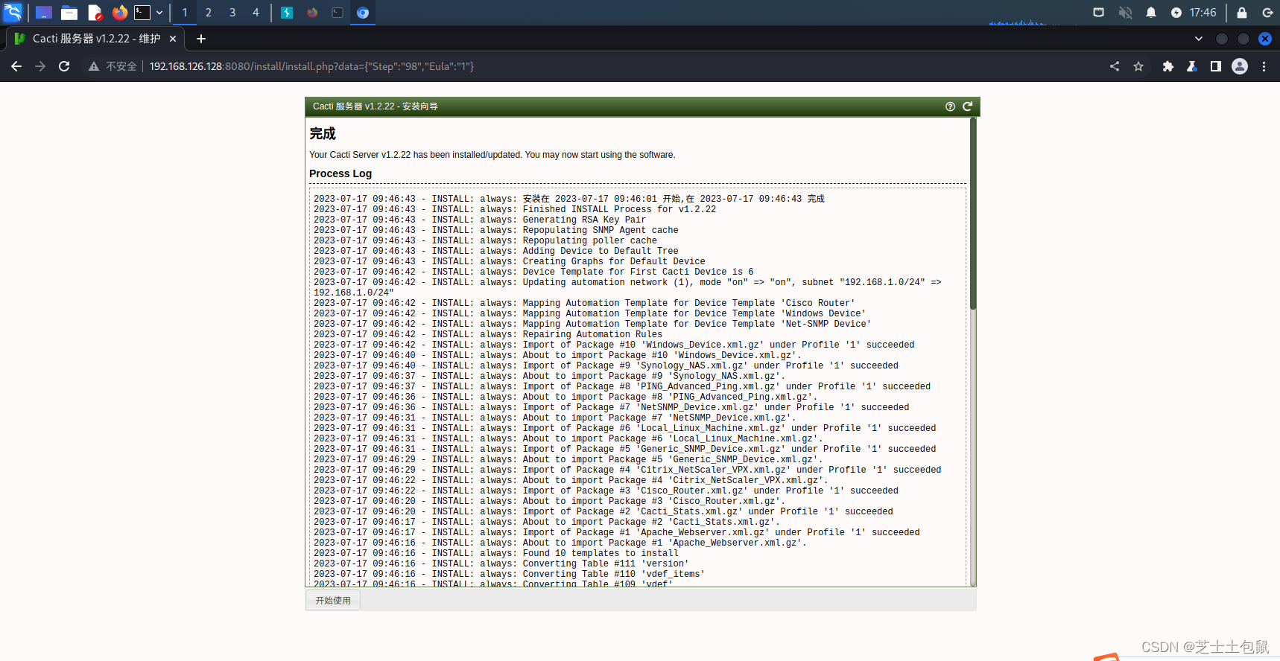
Task: Close the Cacti browser tab
Action: [173, 39]
